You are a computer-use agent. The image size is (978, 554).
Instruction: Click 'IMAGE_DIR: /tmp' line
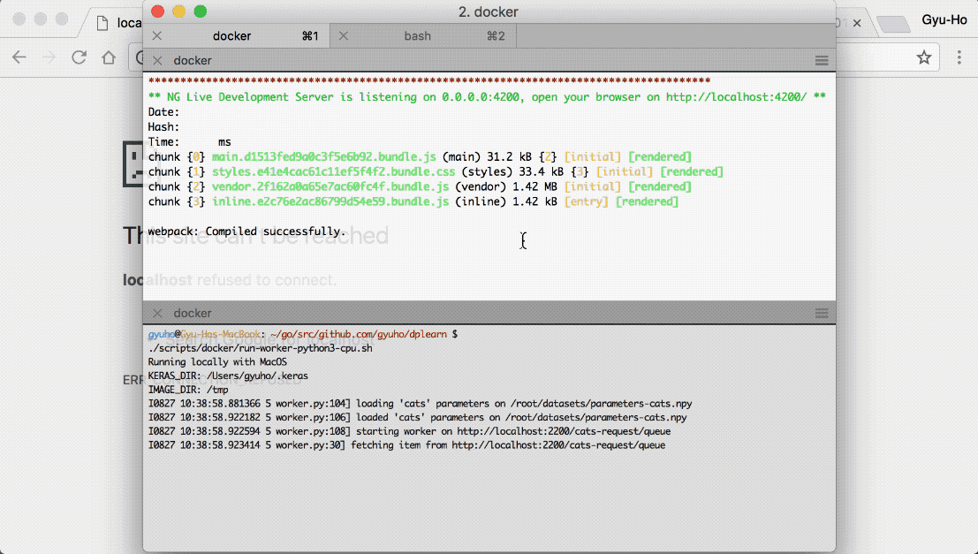tap(188, 390)
